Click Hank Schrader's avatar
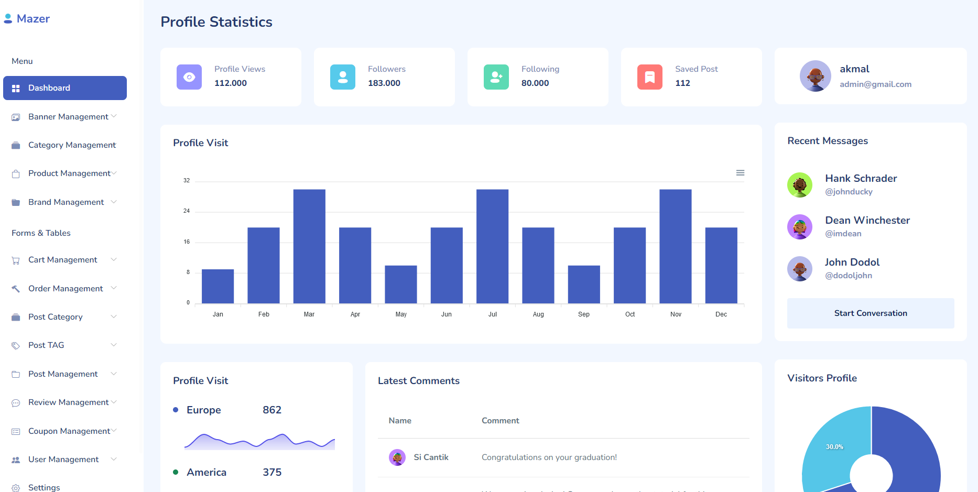978x492 pixels. 800,185
